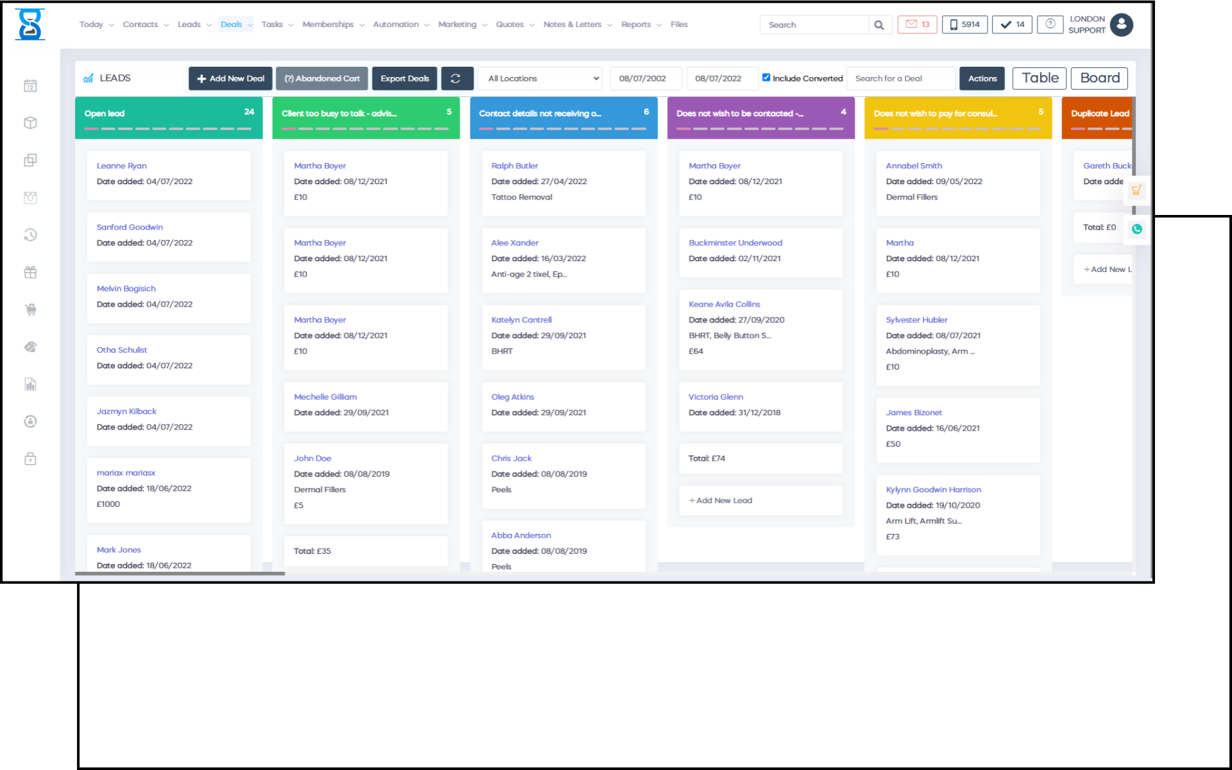
Task: Click the gift icon in sidebar
Action: coord(30,272)
